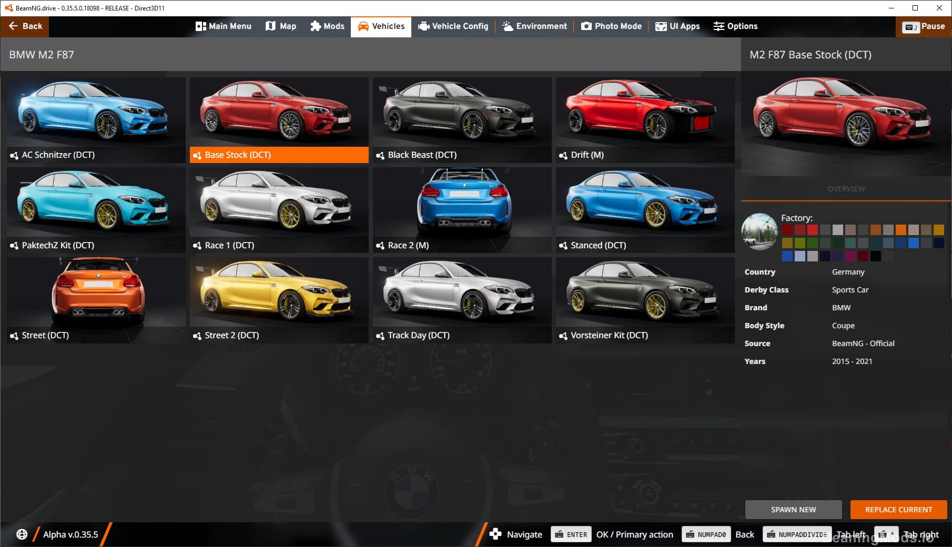Pick the magenta factory color swatch
Viewport: 952px width, 547px height.
point(850,256)
